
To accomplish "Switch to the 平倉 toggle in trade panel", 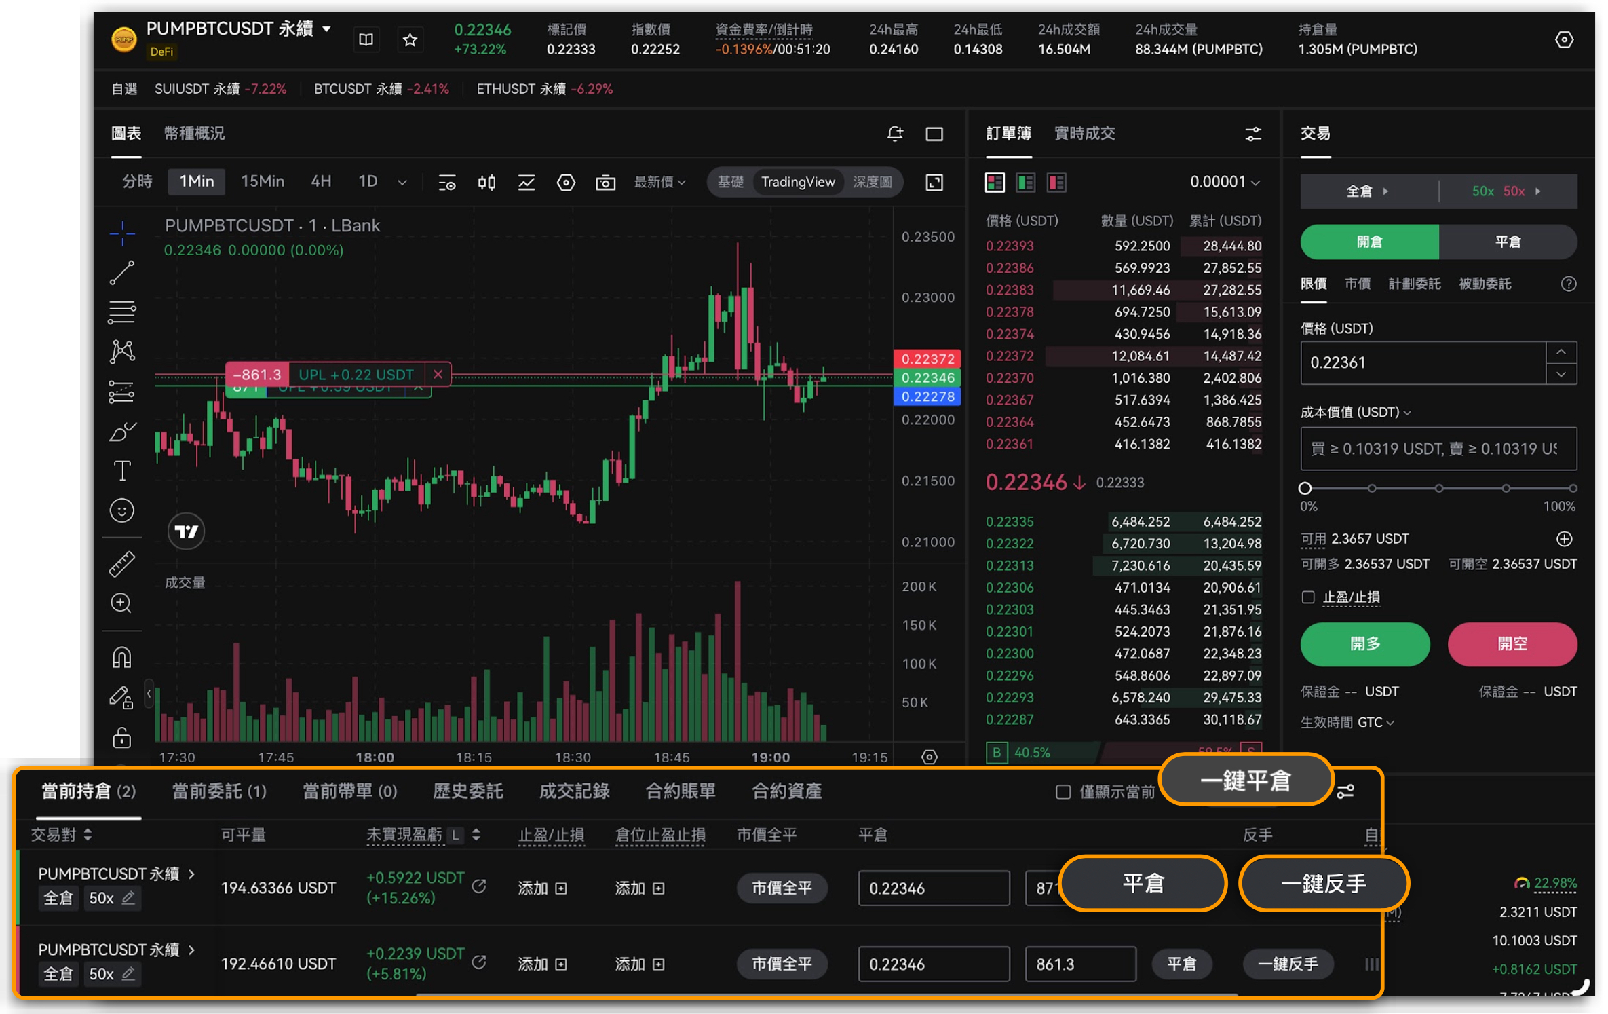I will tap(1508, 242).
